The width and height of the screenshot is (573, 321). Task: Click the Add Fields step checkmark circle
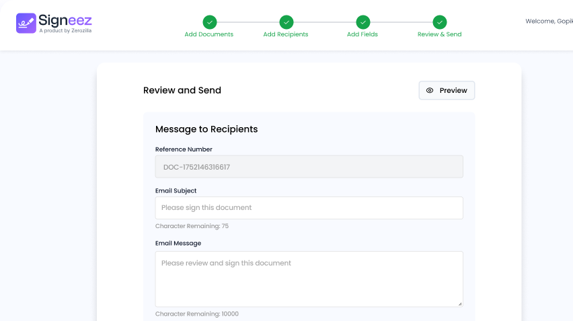(362, 22)
